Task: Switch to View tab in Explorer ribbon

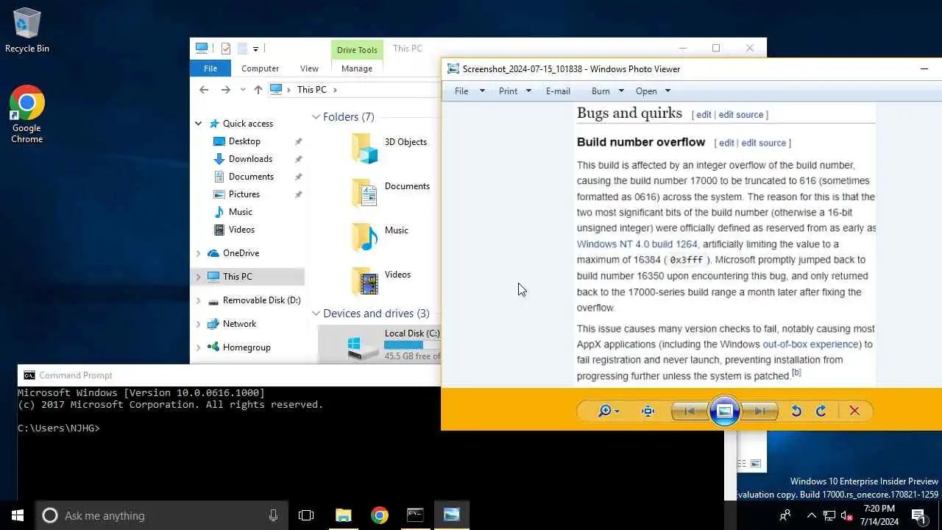Action: 309,68
